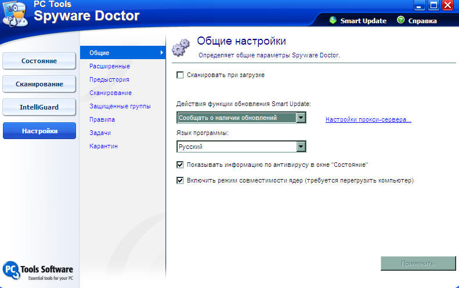
Task: Open the Справка help link
Action: tap(422, 21)
